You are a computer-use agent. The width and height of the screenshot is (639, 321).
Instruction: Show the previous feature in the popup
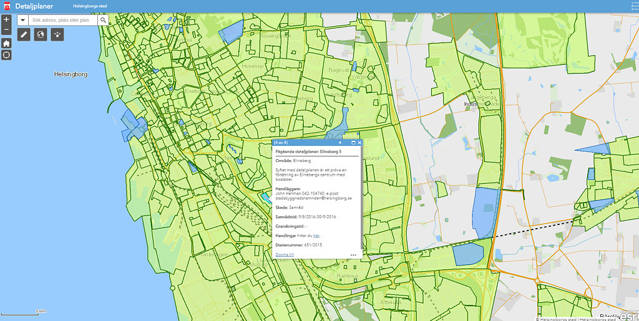[339, 143]
